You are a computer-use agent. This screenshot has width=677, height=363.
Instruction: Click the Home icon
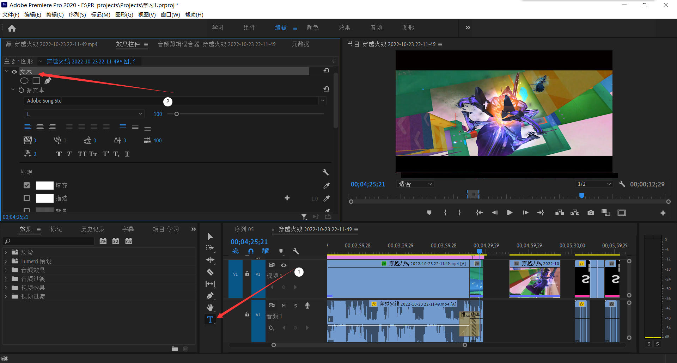tap(12, 28)
